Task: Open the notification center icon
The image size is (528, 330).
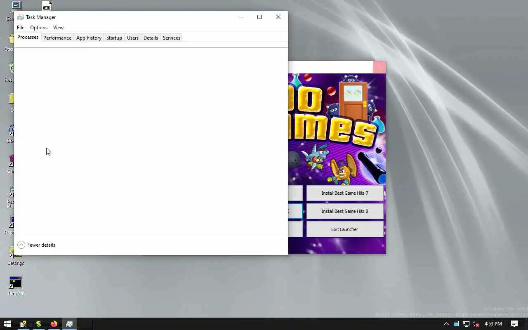Action: click(x=514, y=324)
